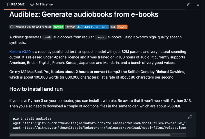Viewport: 205px width, 139px height.
Task: Click the pencil edit README icon
Action: pos(188,4)
